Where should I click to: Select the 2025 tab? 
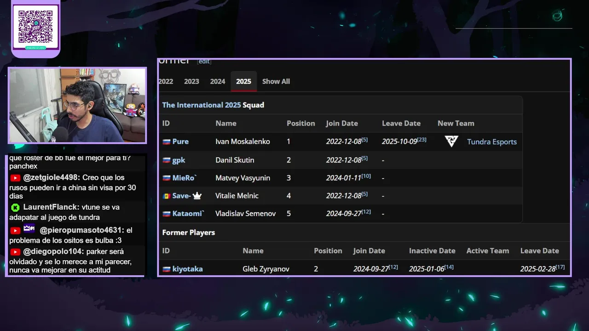[243, 81]
